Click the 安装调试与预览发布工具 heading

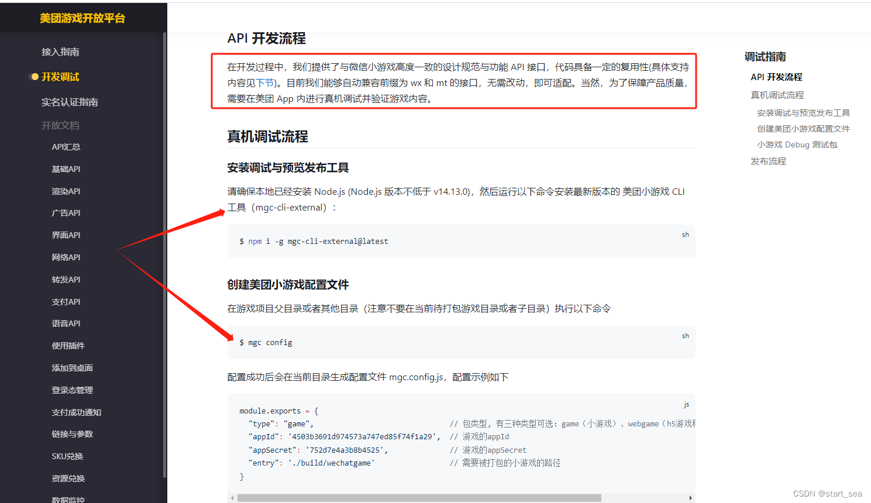(x=288, y=168)
